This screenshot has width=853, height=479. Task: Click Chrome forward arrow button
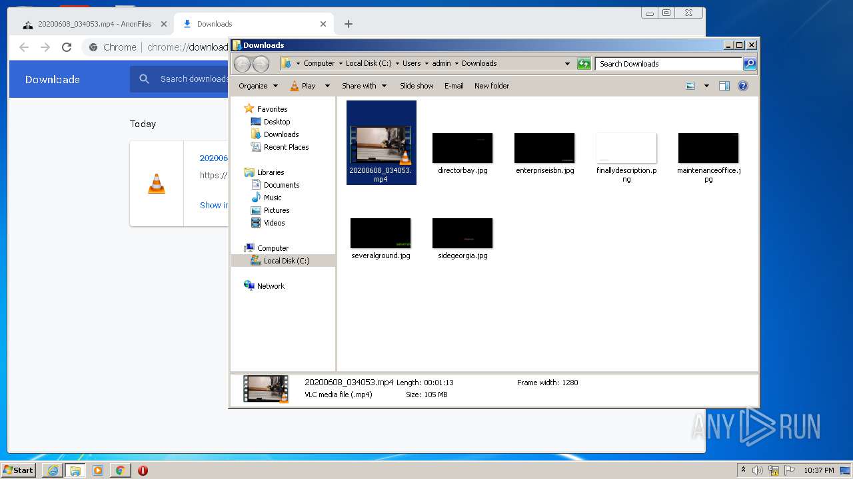point(45,47)
